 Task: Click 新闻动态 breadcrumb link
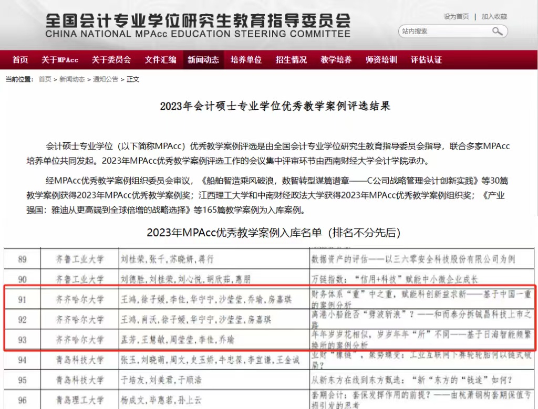71,79
